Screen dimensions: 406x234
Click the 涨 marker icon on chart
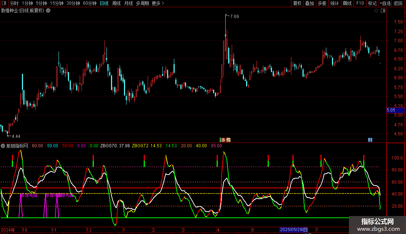coord(223,140)
